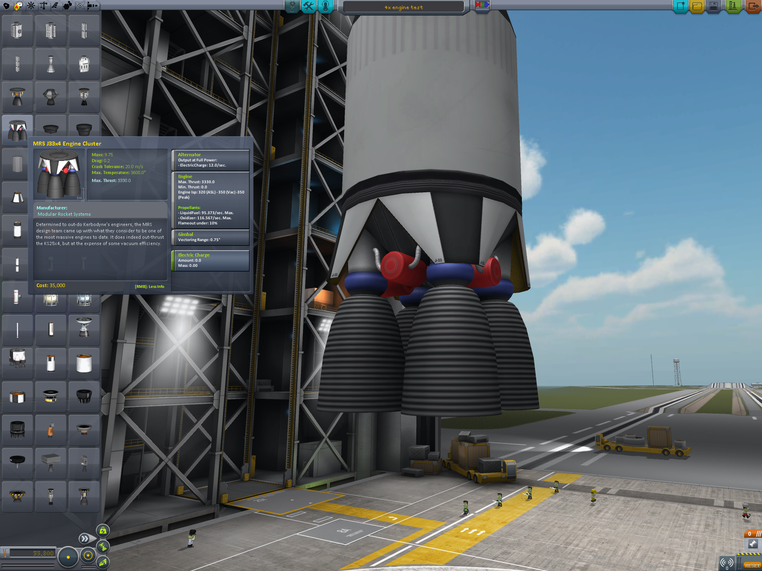Toggle the Center of Thrust indicator
The height and width of the screenshot is (571, 762).
pos(103,547)
